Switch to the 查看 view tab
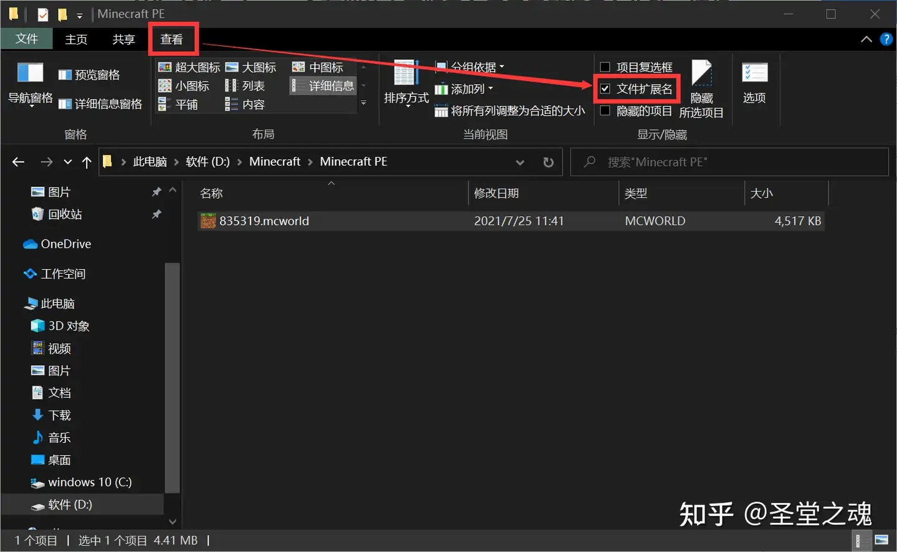 172,39
